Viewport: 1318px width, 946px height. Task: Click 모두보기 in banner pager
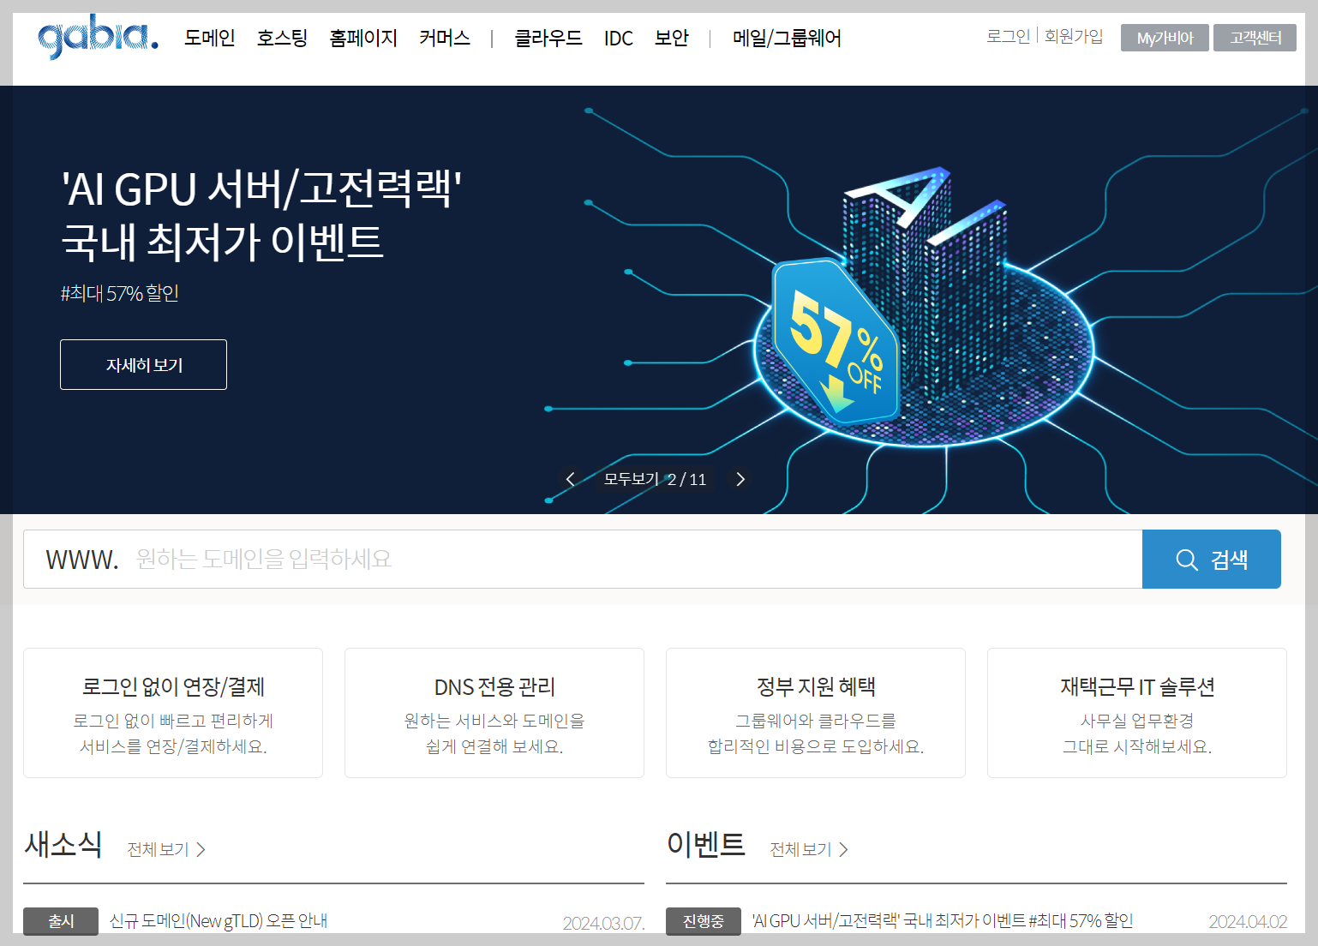tap(631, 479)
